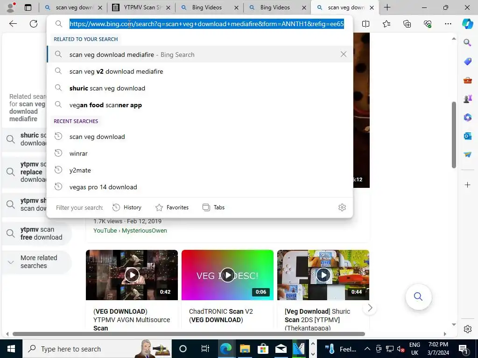Image resolution: width=478 pixels, height=358 pixels.
Task: Open Microsoft Edge from the taskbar
Action: (226, 349)
